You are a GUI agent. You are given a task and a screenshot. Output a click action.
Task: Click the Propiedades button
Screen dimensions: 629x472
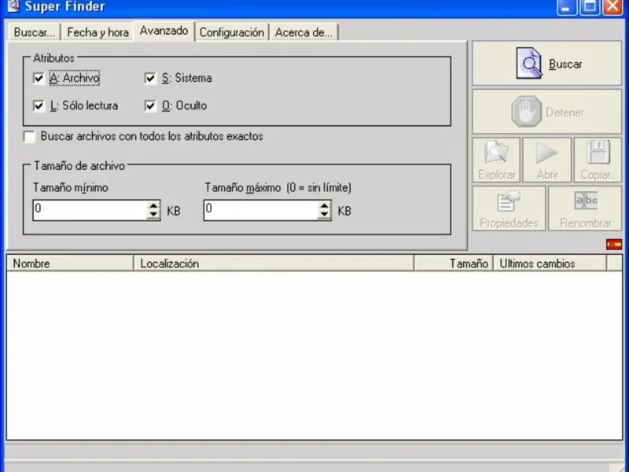click(x=509, y=208)
